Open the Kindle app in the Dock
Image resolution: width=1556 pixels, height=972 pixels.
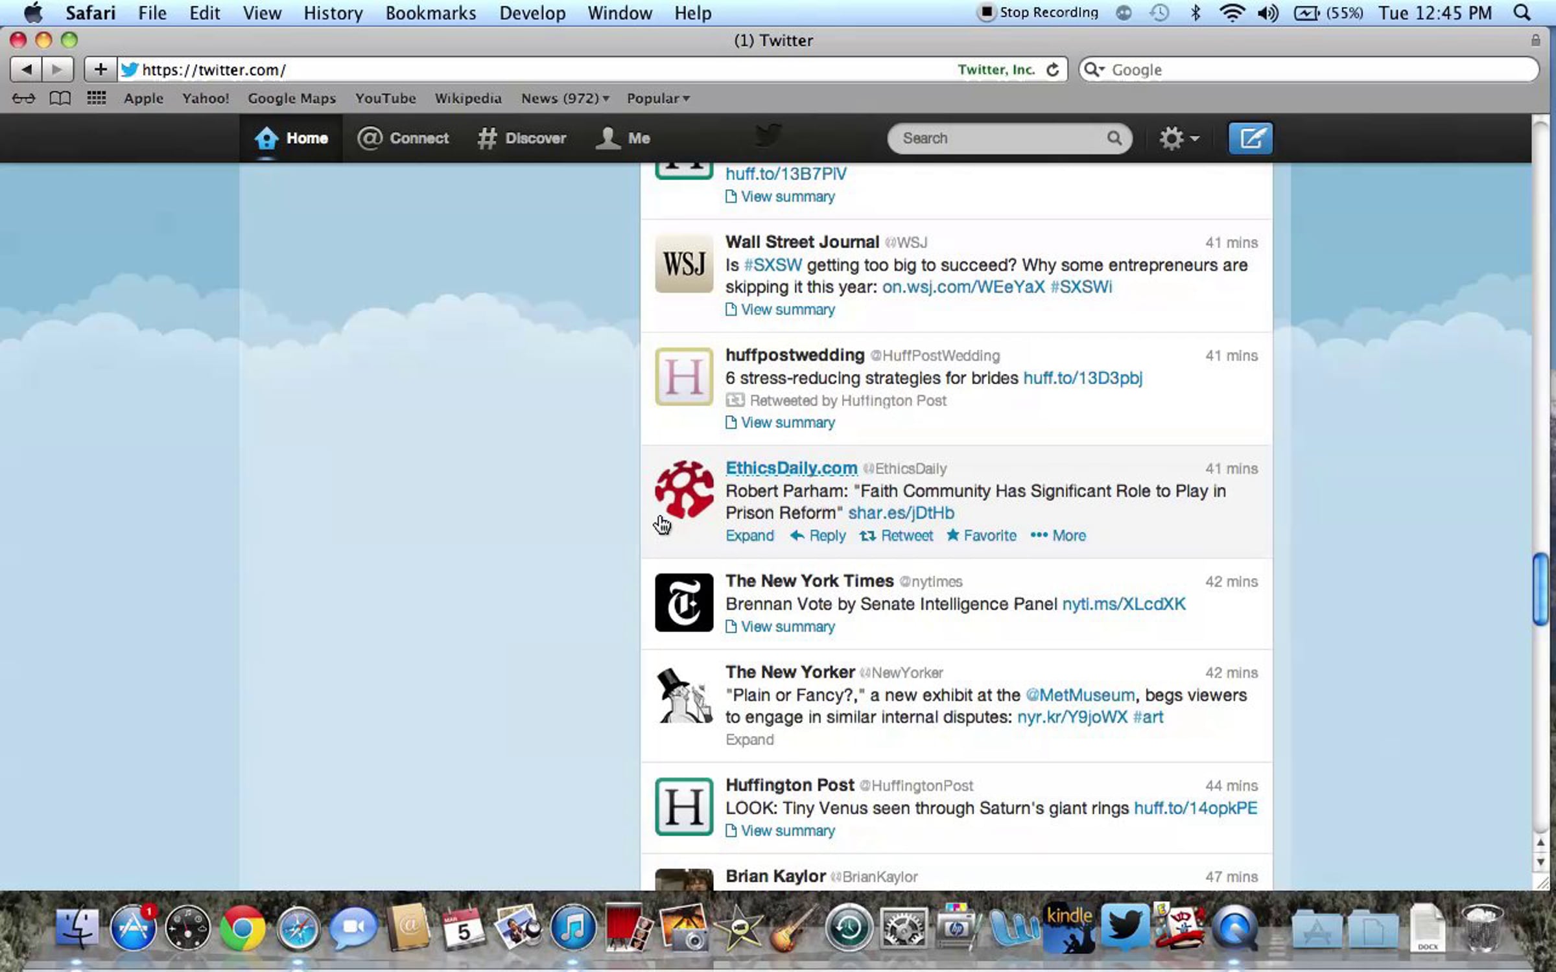1069,928
